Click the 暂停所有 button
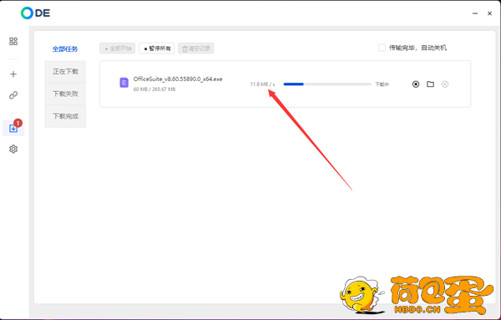501x320 pixels. point(157,48)
